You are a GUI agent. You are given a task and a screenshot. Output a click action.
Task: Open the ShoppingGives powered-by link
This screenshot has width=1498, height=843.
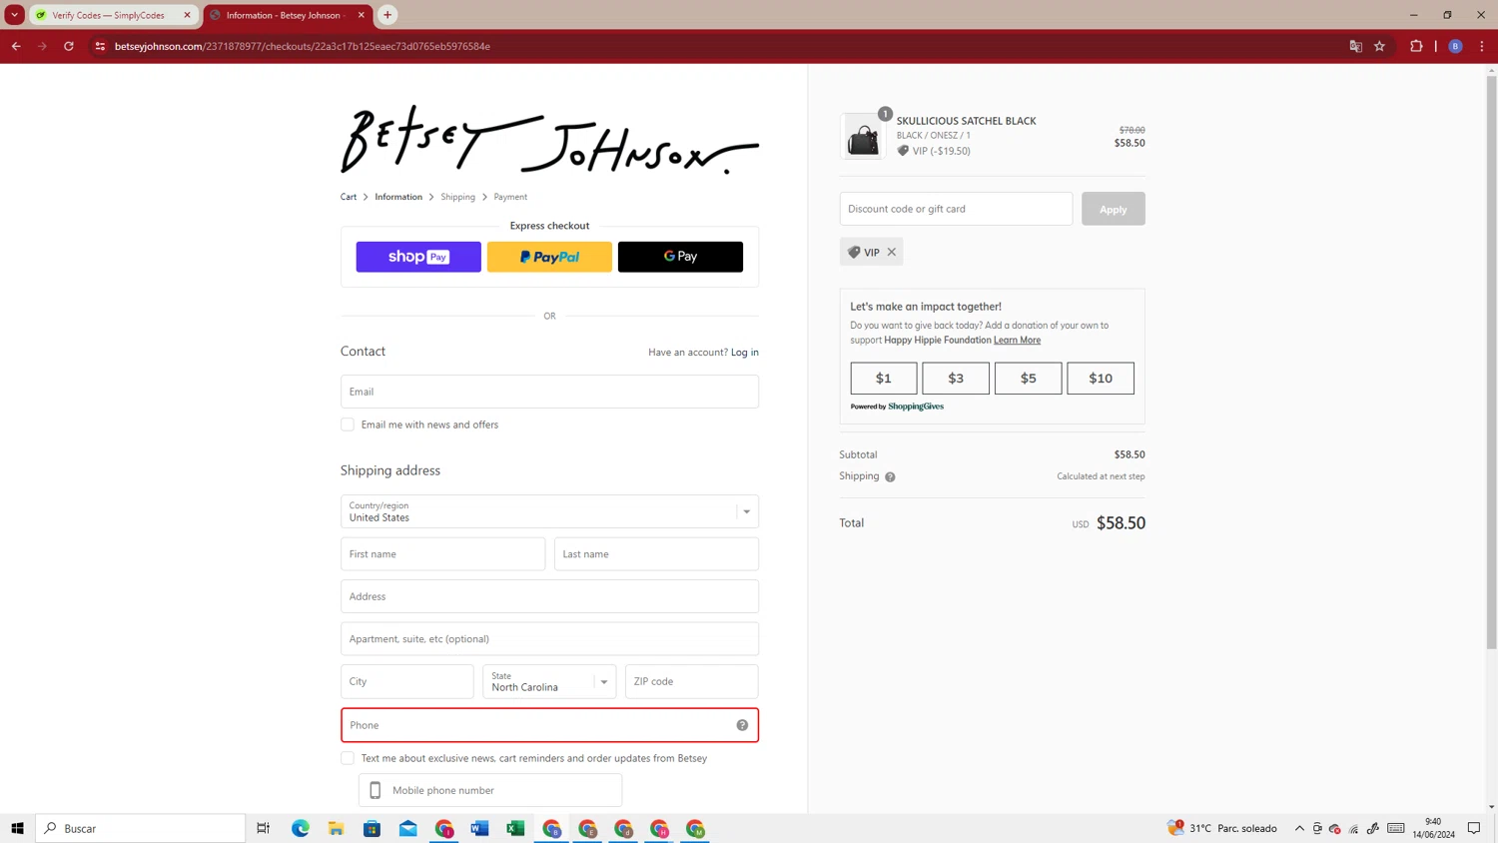point(916,407)
